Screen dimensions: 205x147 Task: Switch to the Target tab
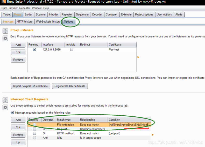pos(7,15)
